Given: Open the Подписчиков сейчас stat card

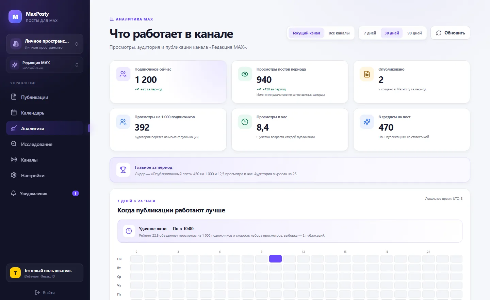Looking at the screenshot, I should 168,82.
